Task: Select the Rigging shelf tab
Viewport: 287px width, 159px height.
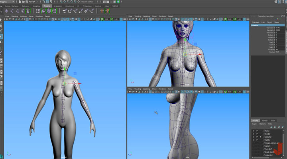Action: [x=47, y=6]
